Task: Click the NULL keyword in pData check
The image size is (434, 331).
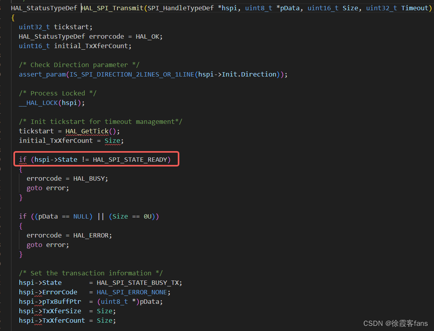Action: pyautogui.click(x=82, y=216)
